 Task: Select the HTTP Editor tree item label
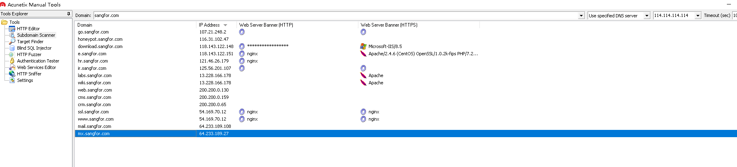(x=28, y=29)
